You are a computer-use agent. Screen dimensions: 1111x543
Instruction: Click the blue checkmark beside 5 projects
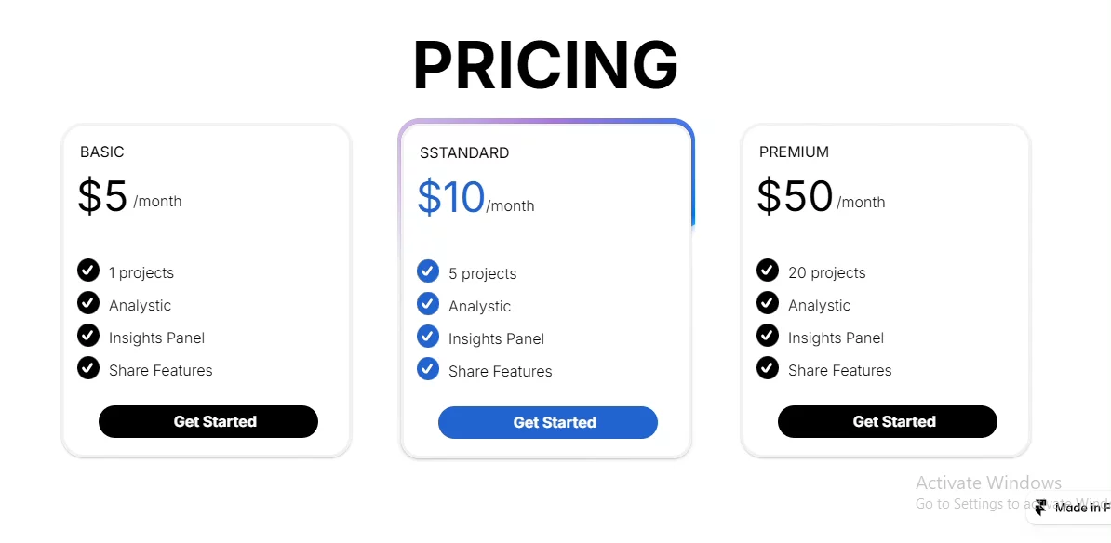click(428, 271)
